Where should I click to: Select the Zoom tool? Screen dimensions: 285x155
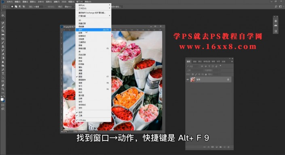pos(3,89)
